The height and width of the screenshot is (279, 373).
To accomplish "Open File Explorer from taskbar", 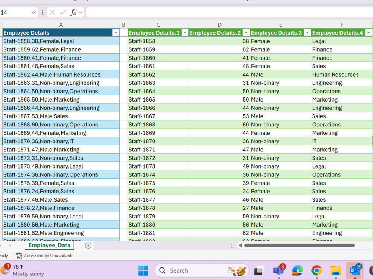I will tap(336, 271).
